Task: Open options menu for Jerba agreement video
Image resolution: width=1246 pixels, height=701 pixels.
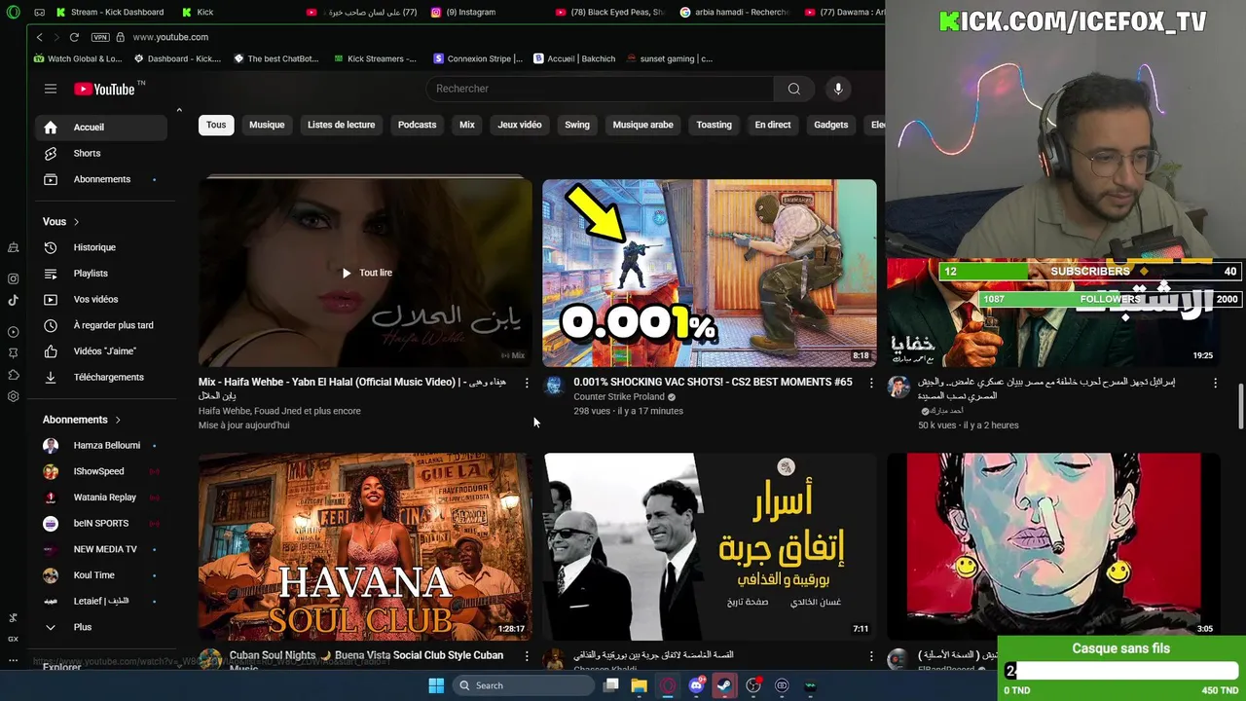Action: click(871, 657)
